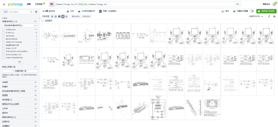Check the NTECH PROPERTIES applicant filter
The height and width of the screenshot is (127, 278).
(3, 58)
